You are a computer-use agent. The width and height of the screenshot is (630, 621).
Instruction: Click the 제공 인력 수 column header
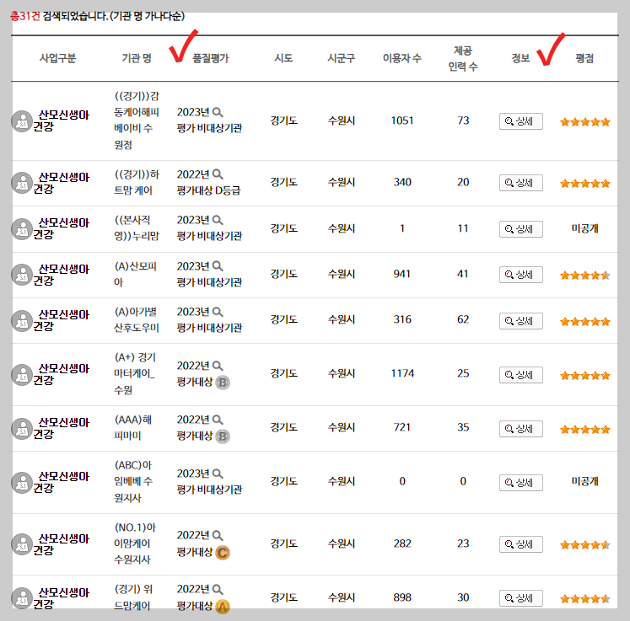click(x=463, y=59)
